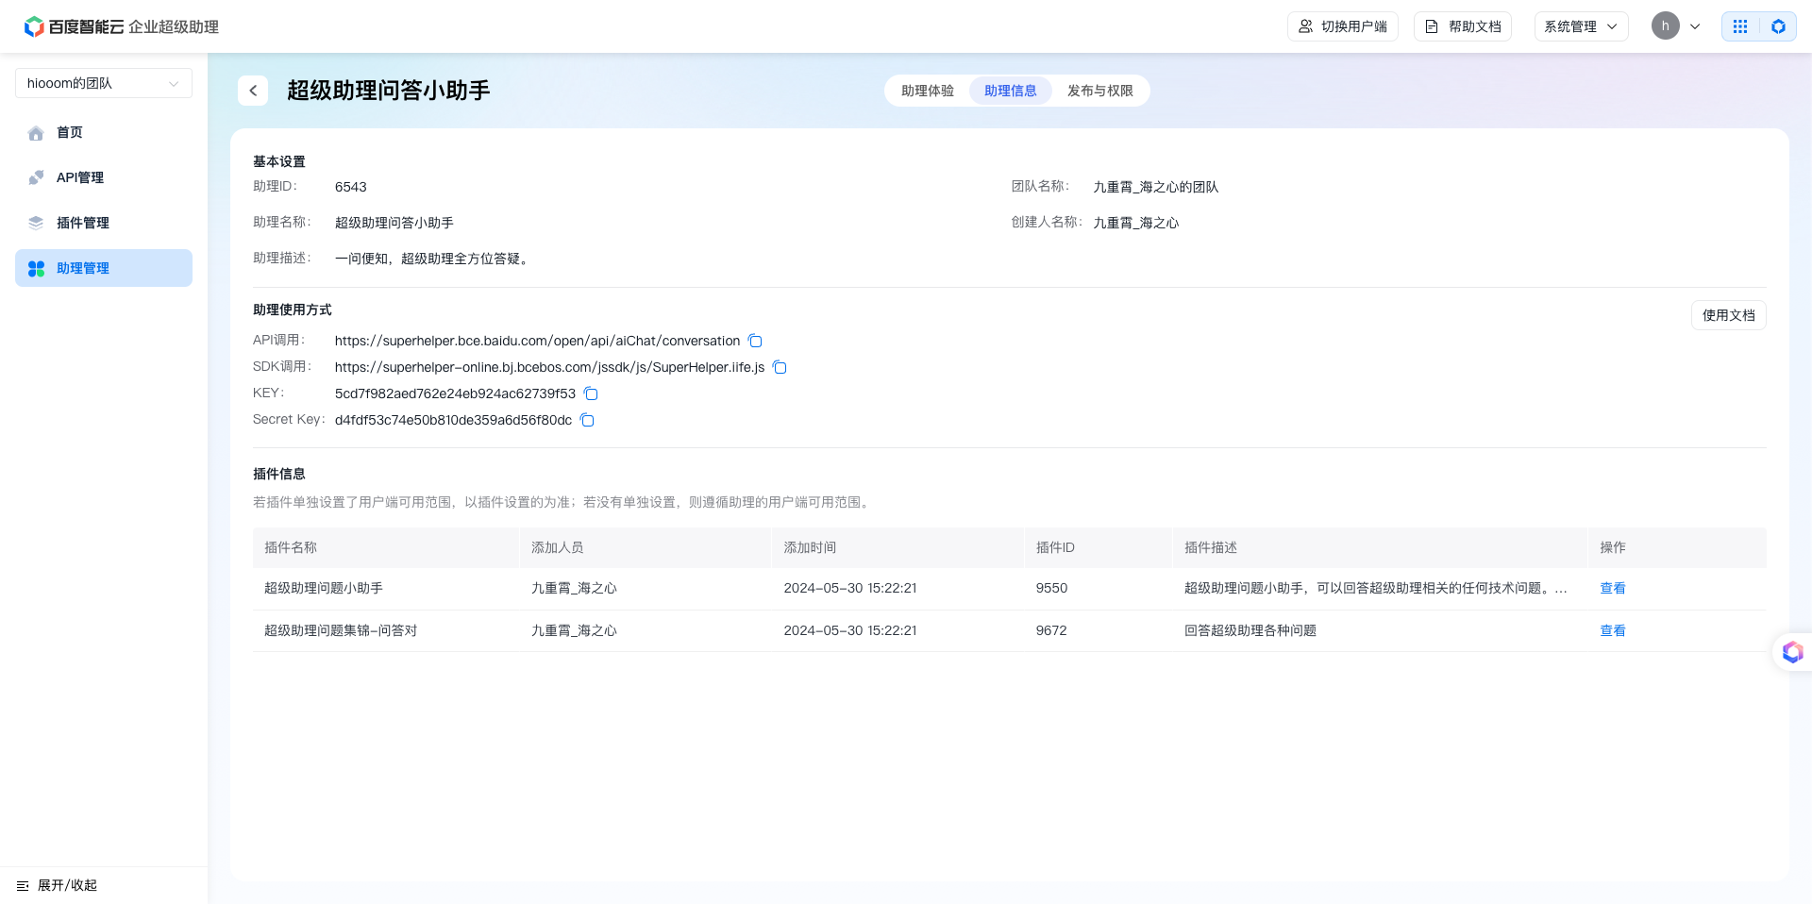View plugin 超级助理问题小助手 via 查看
The height and width of the screenshot is (904, 1812).
coord(1613,588)
